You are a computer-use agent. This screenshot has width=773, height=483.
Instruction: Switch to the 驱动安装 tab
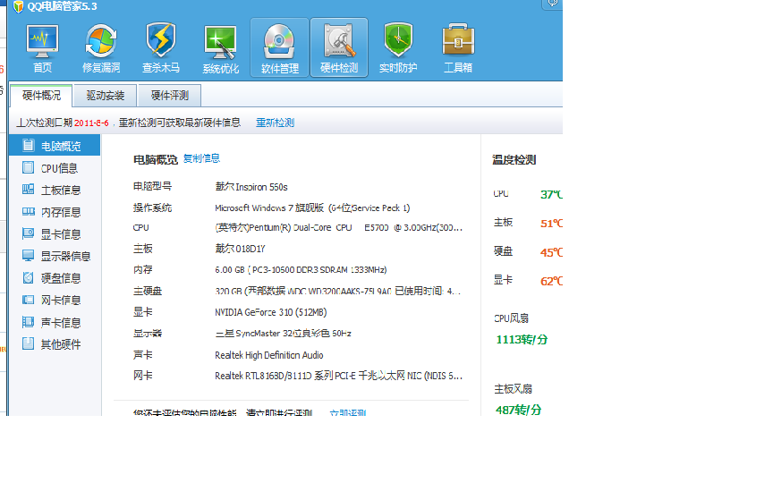pos(106,96)
